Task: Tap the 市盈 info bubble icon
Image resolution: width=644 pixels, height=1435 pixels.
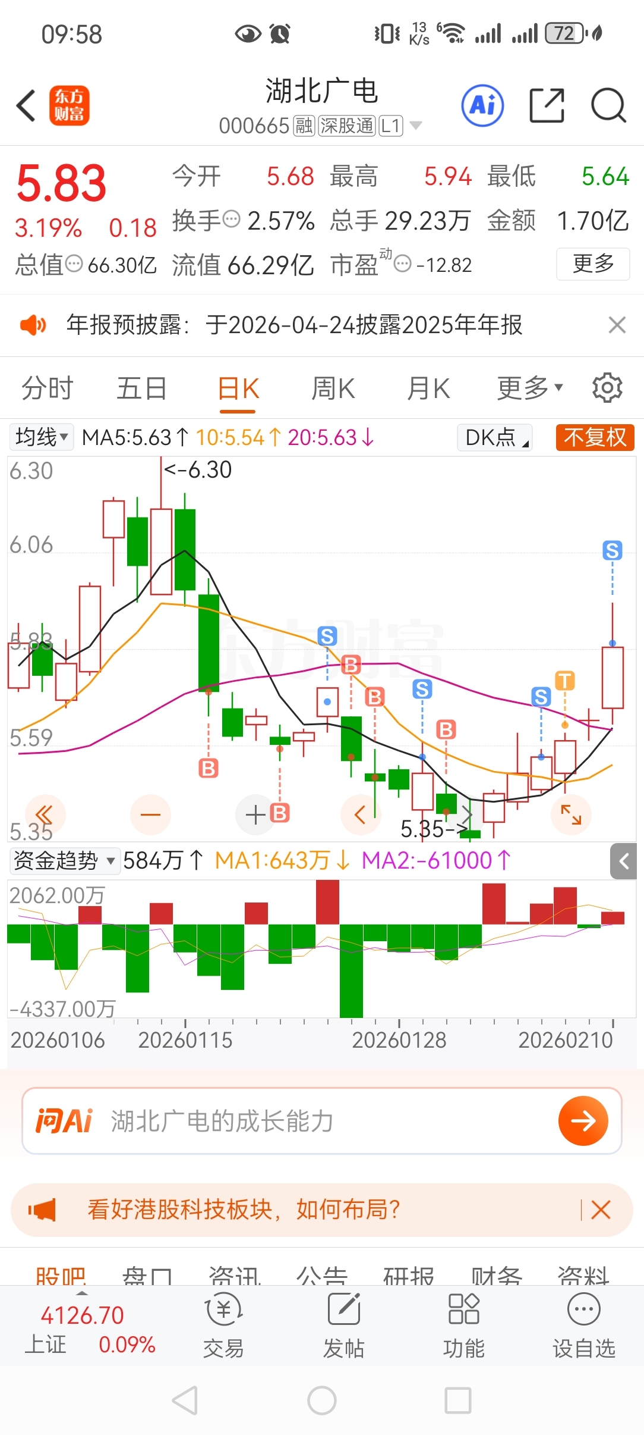Action: pyautogui.click(x=403, y=263)
